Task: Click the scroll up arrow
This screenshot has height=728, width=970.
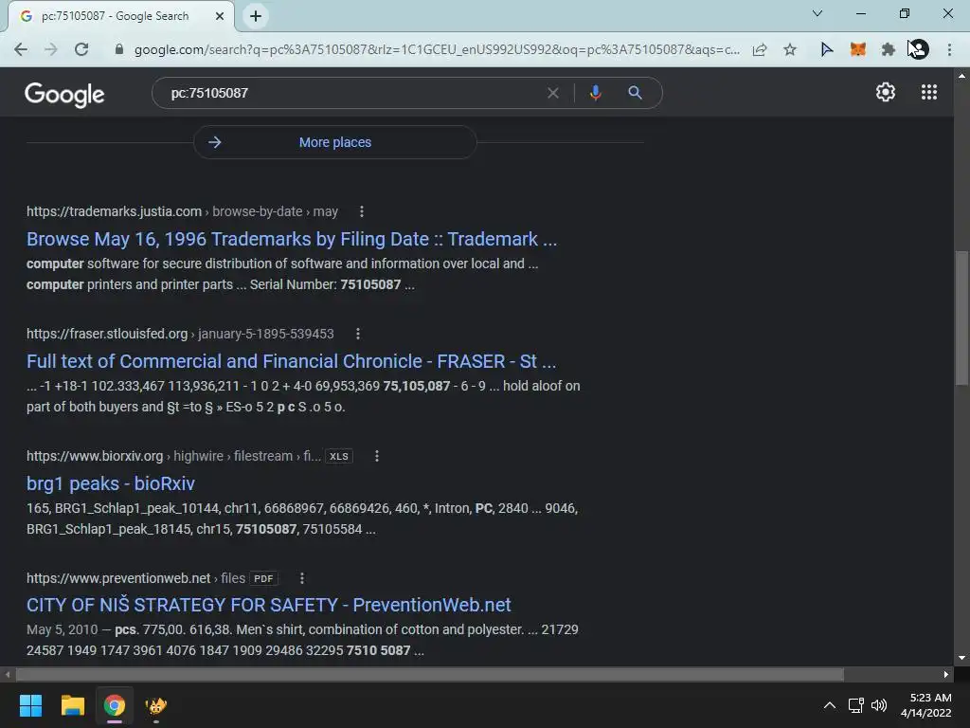Action: coord(961,76)
